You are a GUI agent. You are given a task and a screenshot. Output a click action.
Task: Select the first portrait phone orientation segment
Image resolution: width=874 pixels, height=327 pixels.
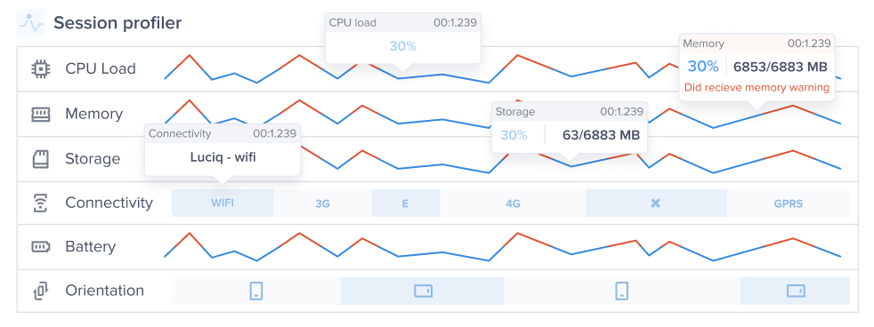pyautogui.click(x=256, y=291)
